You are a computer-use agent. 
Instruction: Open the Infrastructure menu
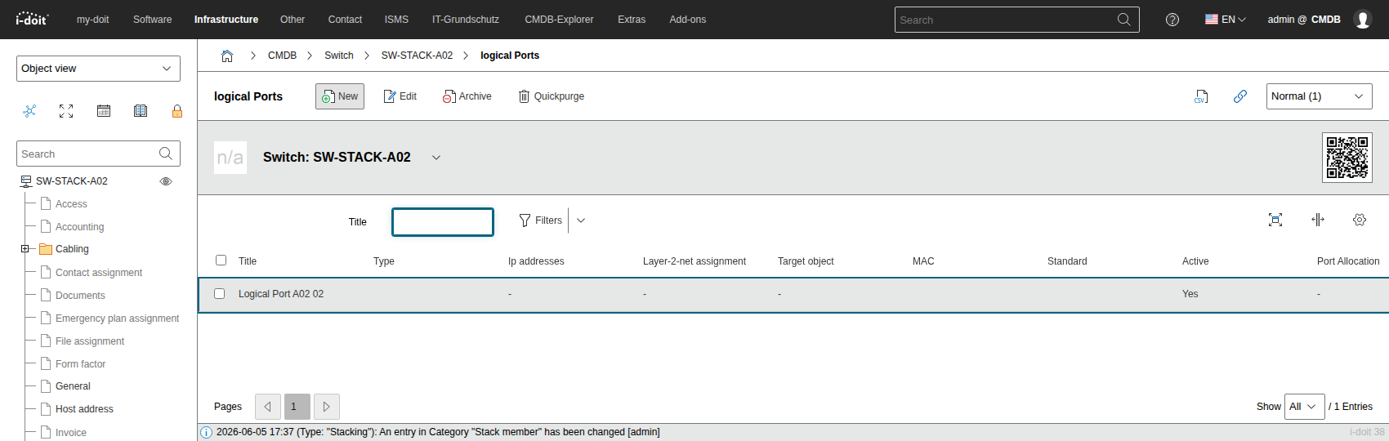(226, 20)
